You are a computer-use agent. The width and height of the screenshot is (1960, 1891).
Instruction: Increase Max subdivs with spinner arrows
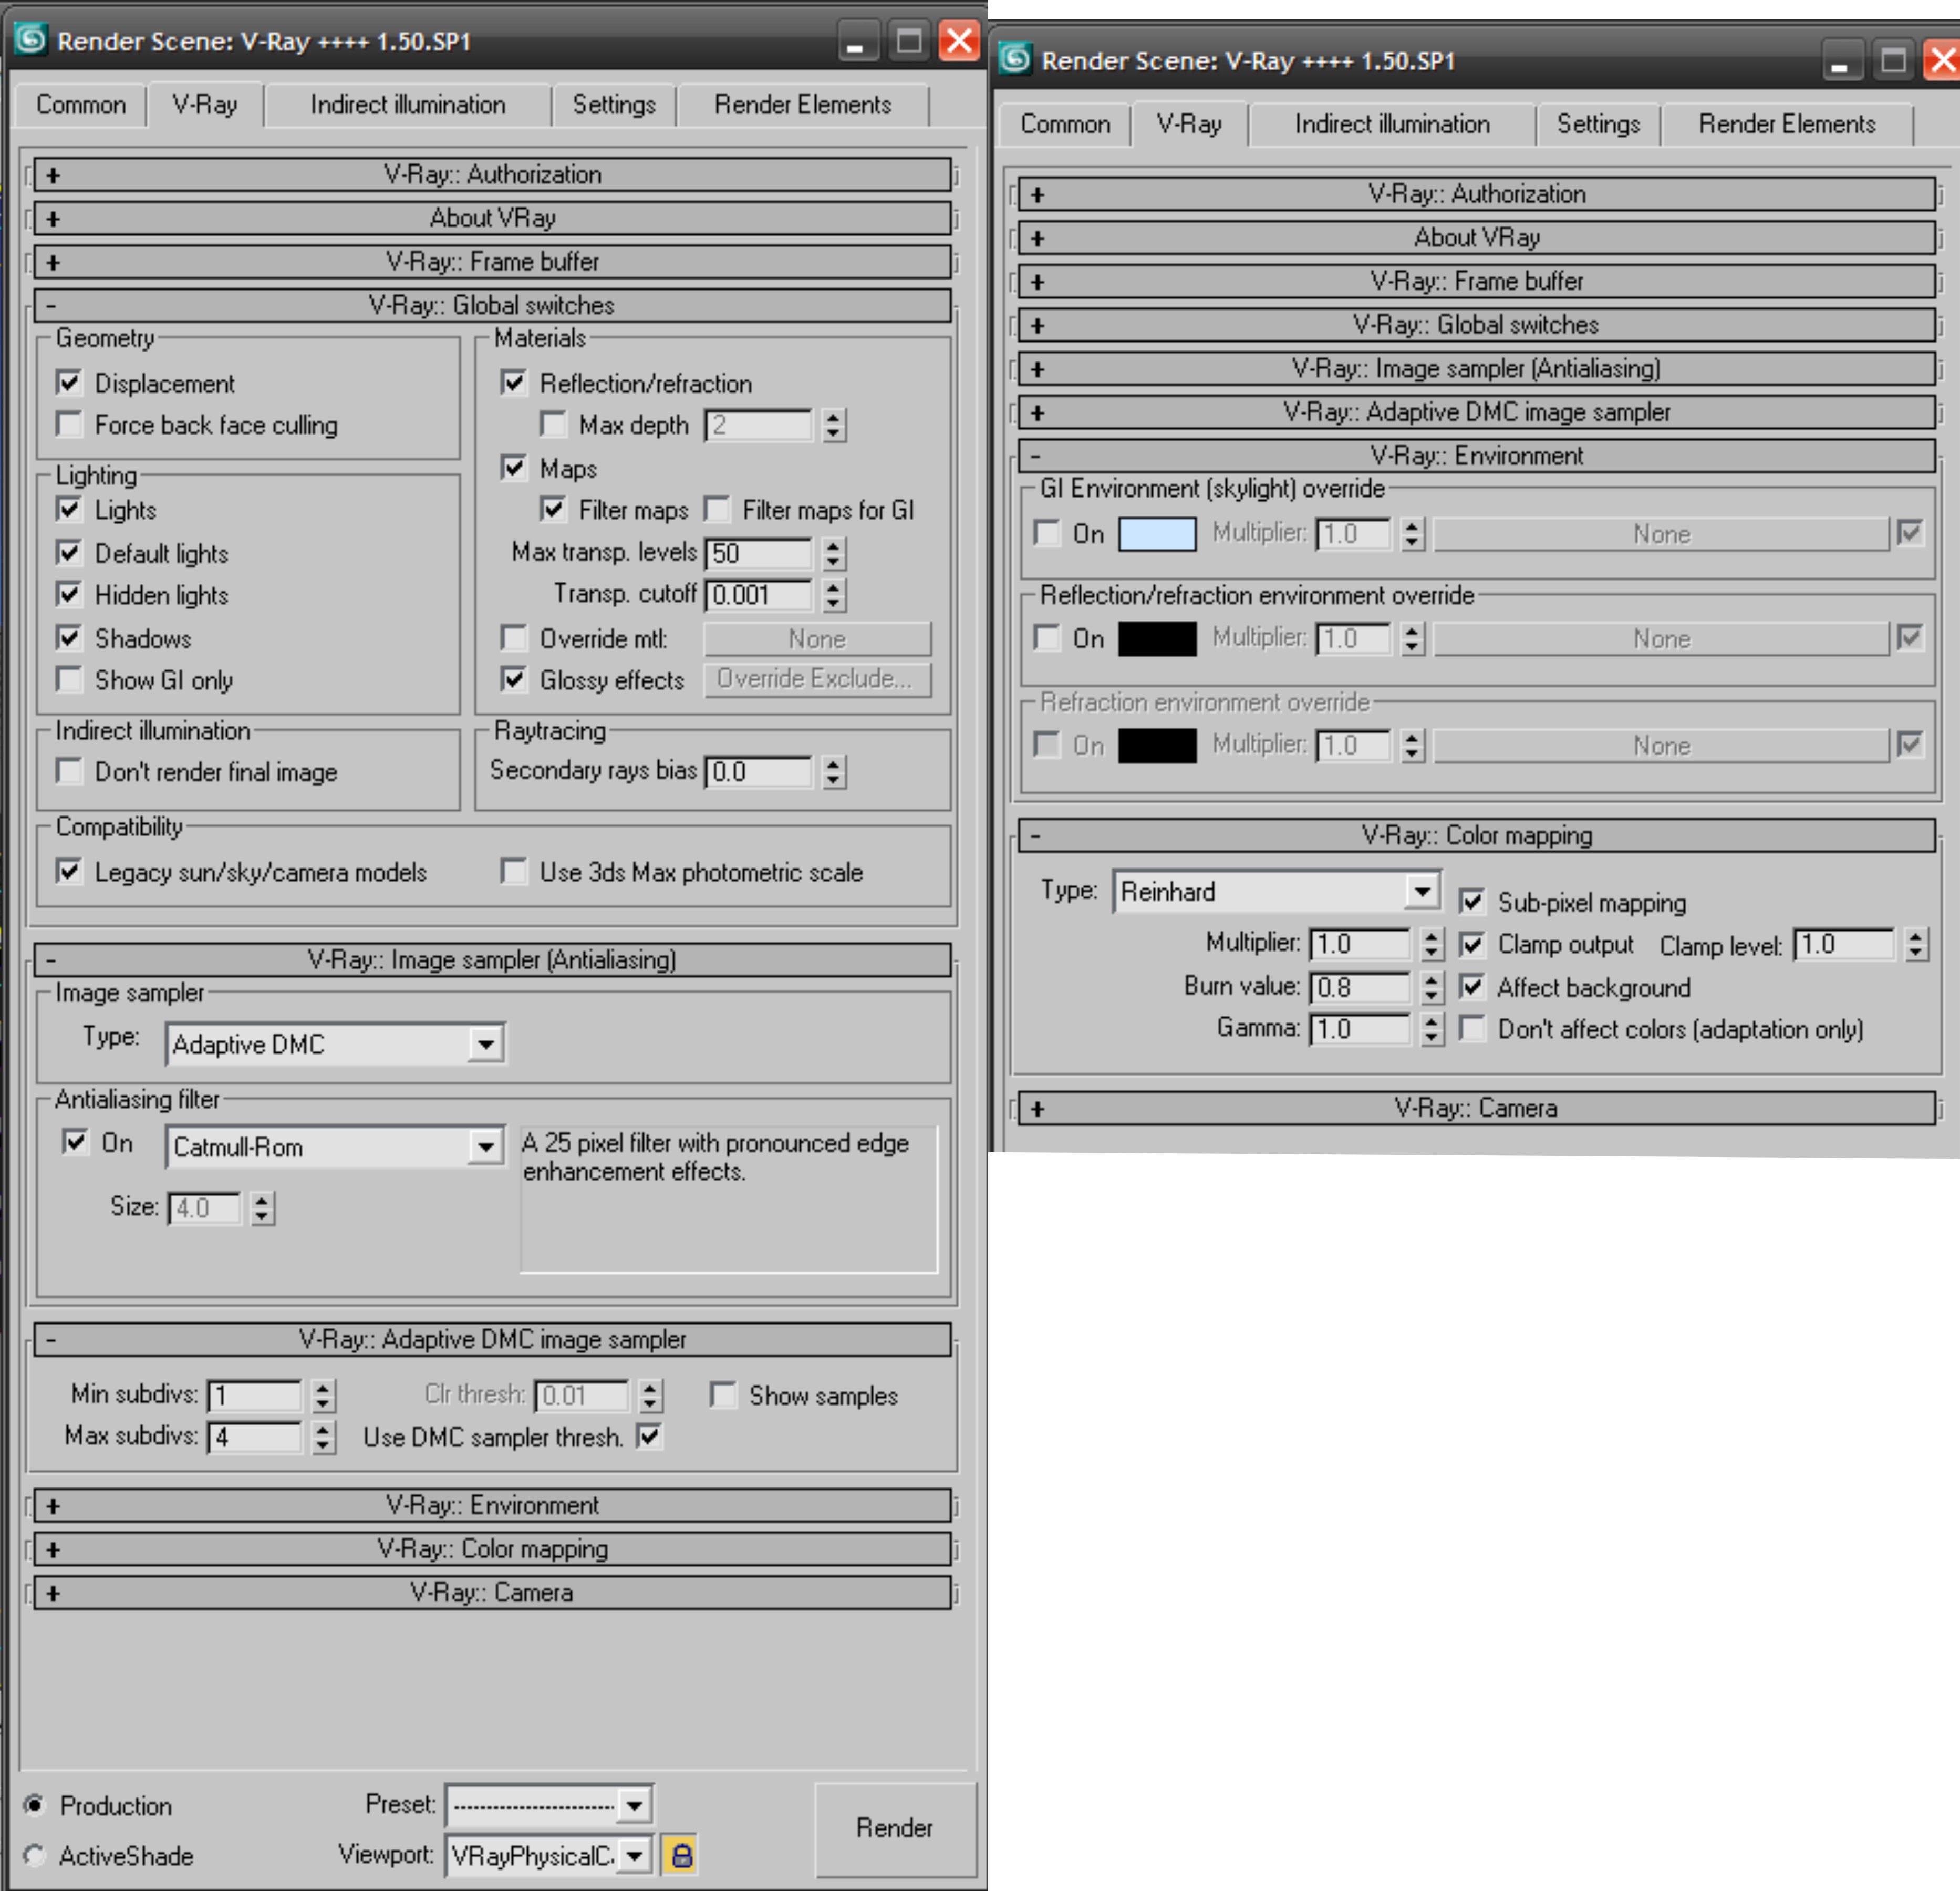(x=322, y=1429)
